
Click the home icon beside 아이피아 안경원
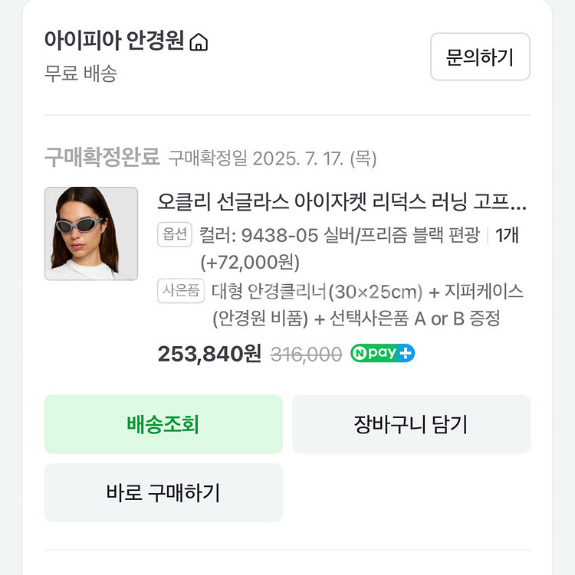click(x=199, y=42)
